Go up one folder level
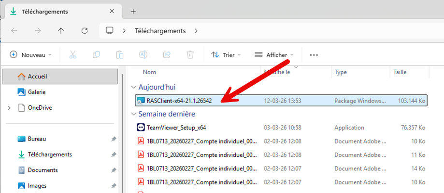Image resolution: width=444 pixels, height=193 pixels. point(61,31)
